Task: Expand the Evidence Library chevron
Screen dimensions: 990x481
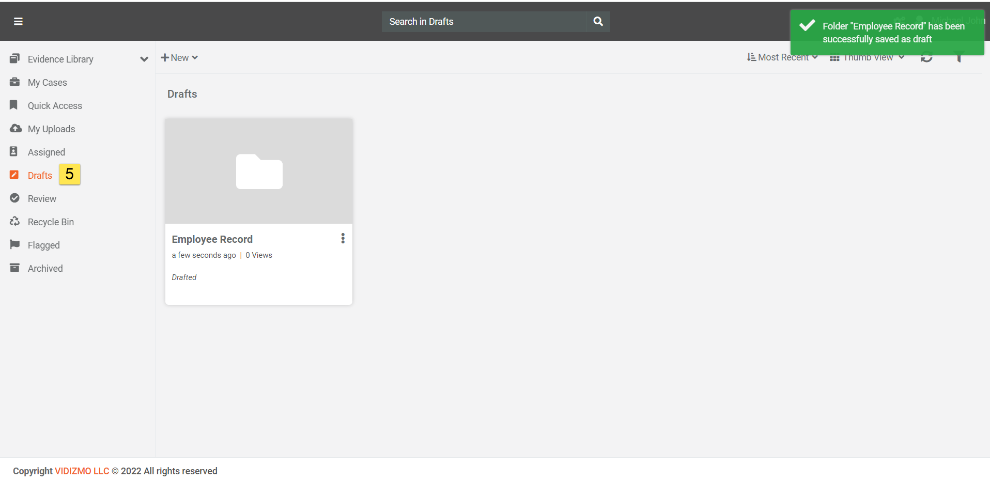Action: [x=144, y=59]
